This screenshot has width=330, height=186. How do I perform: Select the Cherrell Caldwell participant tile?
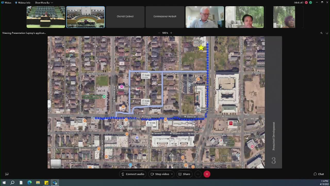(125, 17)
